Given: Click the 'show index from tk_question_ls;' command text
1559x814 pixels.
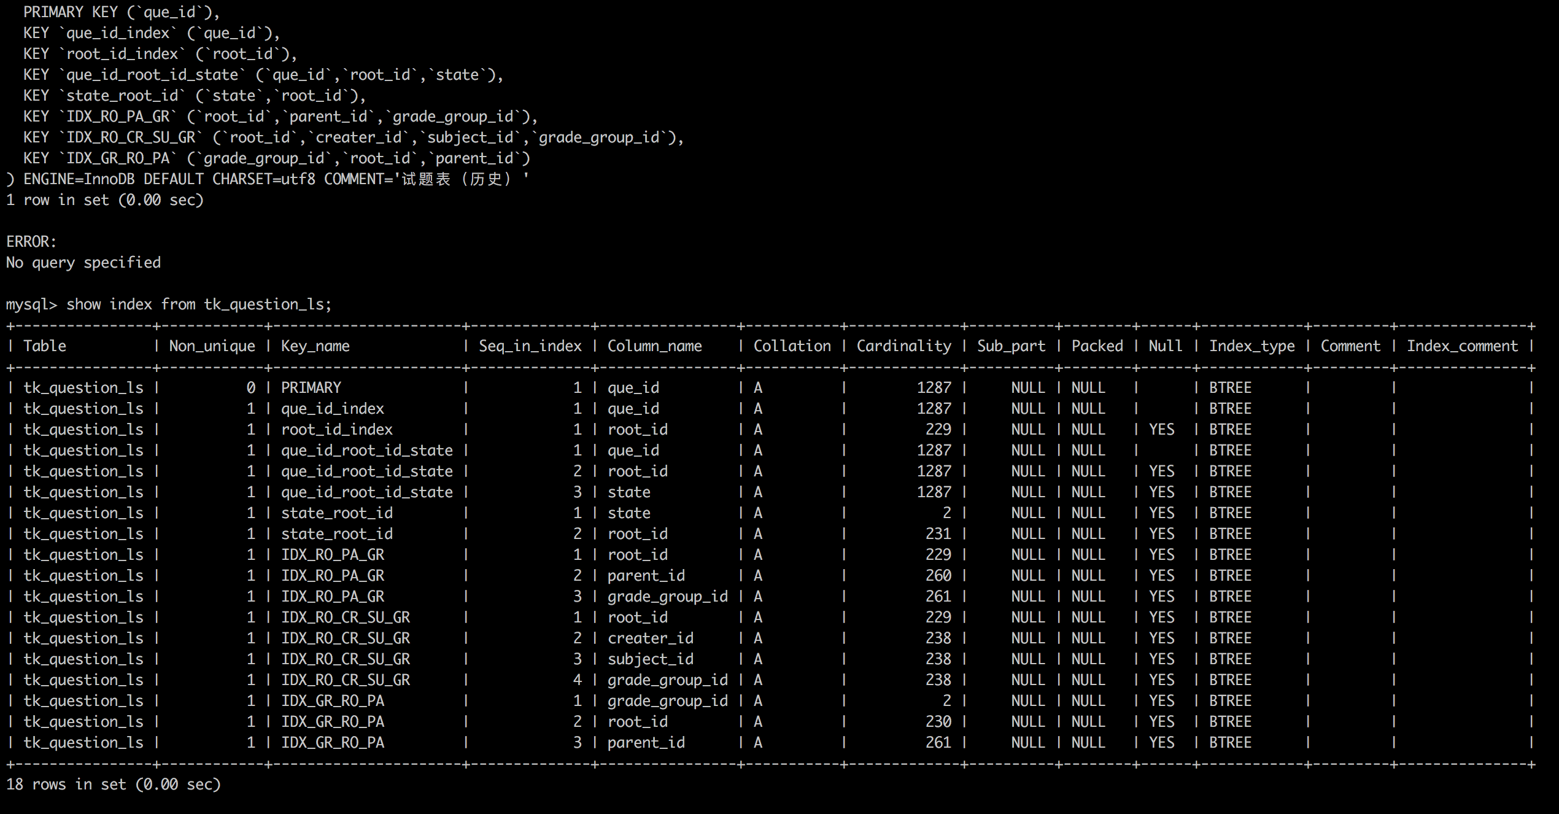Looking at the screenshot, I should point(199,304).
